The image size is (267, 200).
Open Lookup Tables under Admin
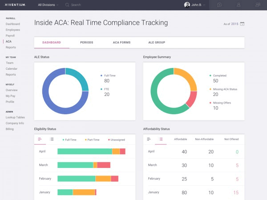(15, 117)
